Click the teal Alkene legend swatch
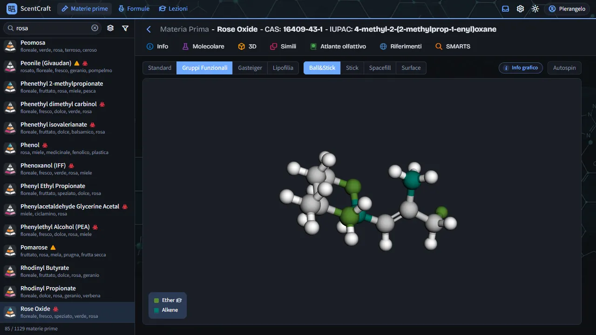Viewport: 596px width, 335px height. pyautogui.click(x=156, y=310)
